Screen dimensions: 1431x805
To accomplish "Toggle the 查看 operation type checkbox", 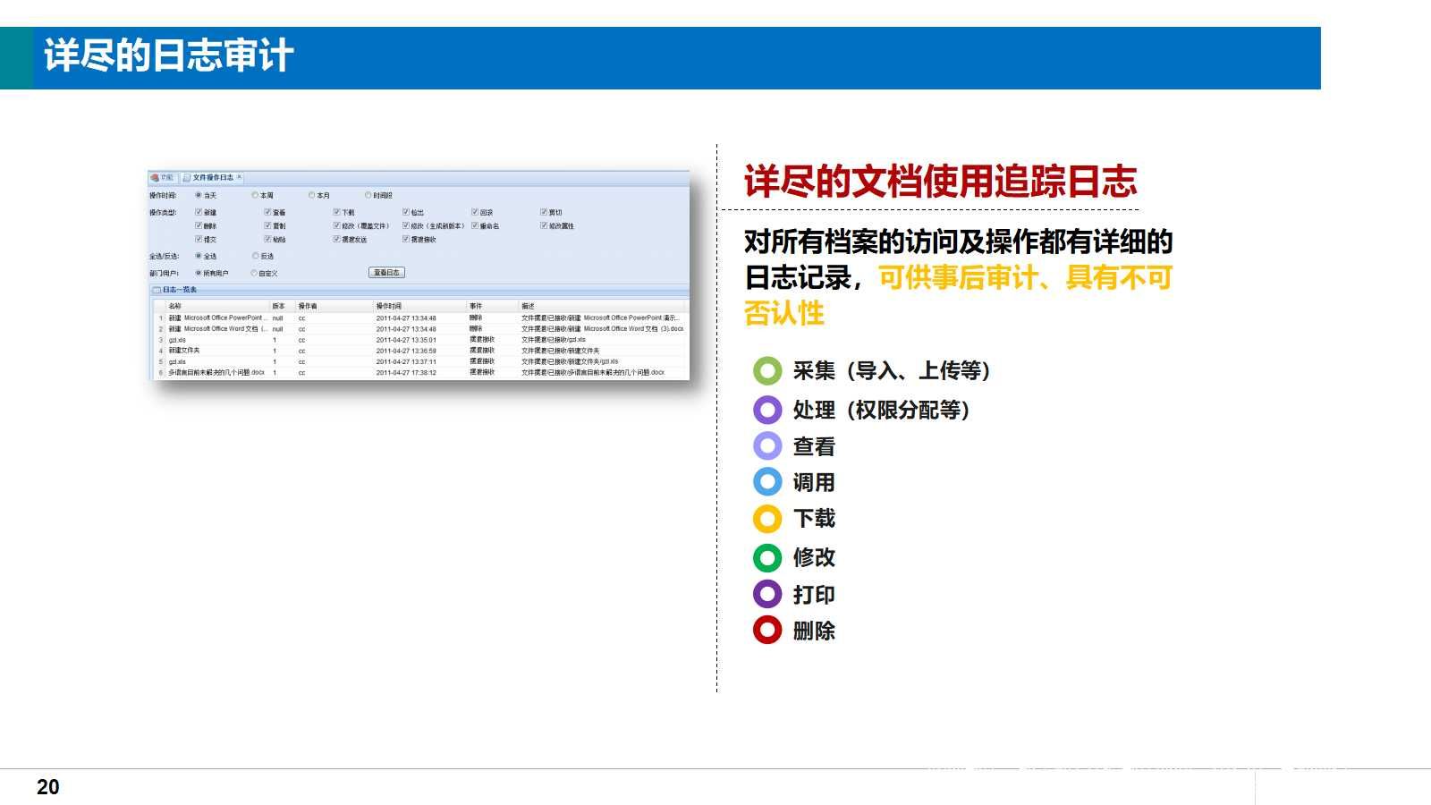I will pos(267,212).
